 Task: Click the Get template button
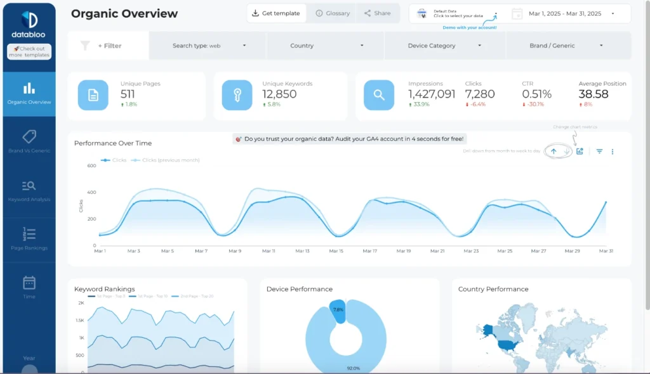[275, 13]
